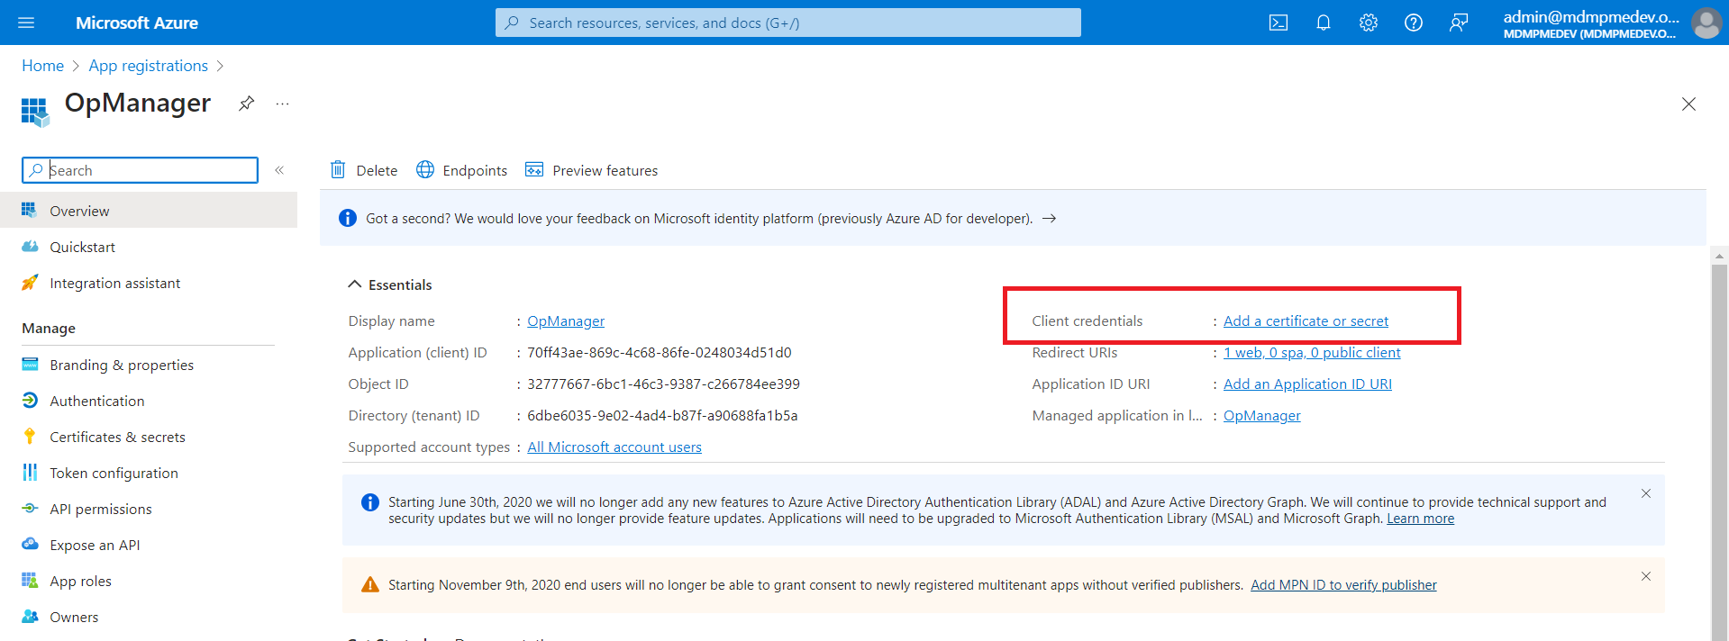Click the Preview features icon
The width and height of the screenshot is (1729, 641).
(x=534, y=169)
